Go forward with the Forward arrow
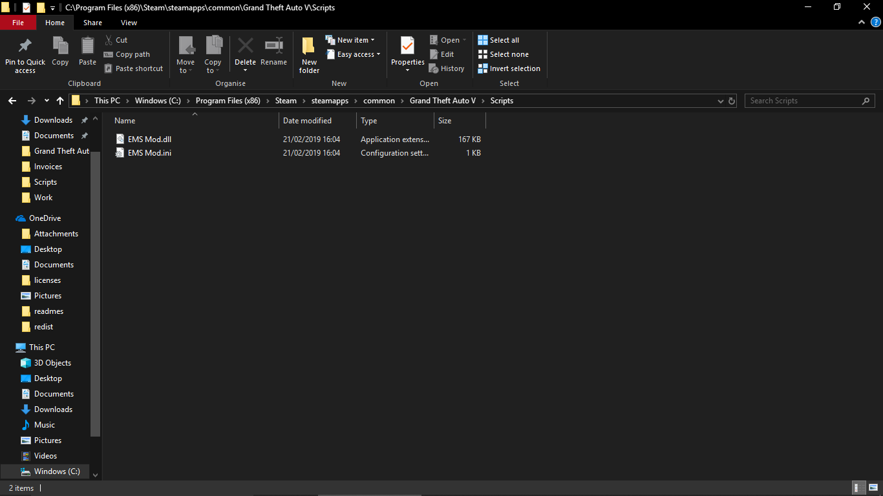 click(x=31, y=101)
